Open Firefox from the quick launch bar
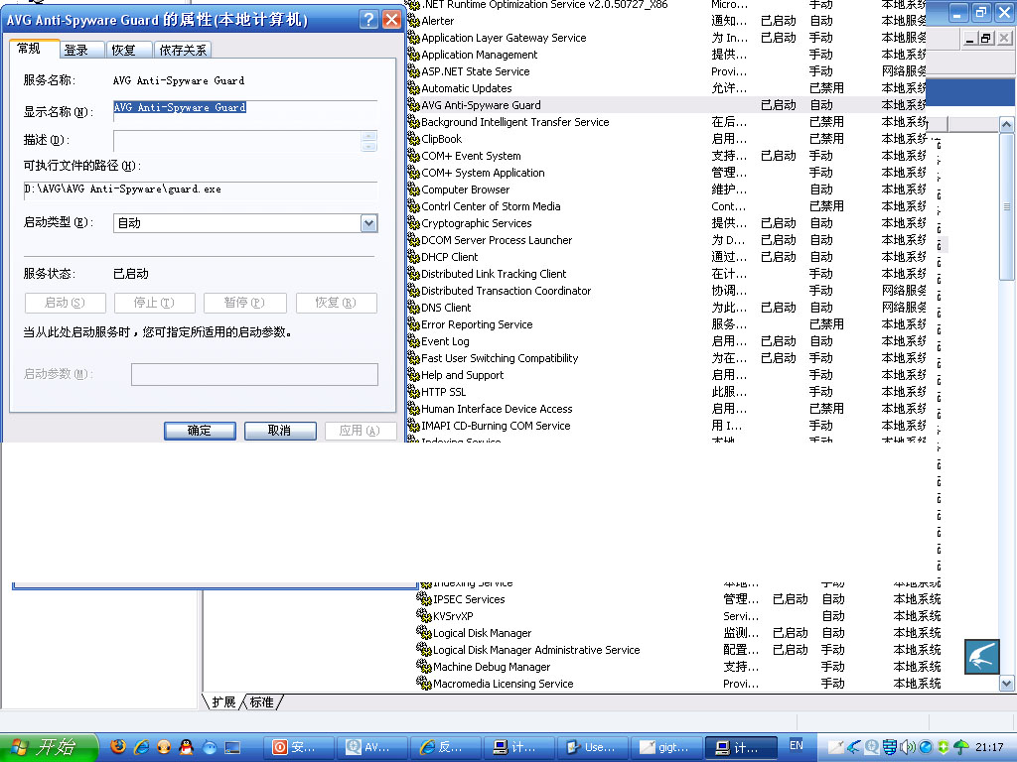 tap(118, 747)
